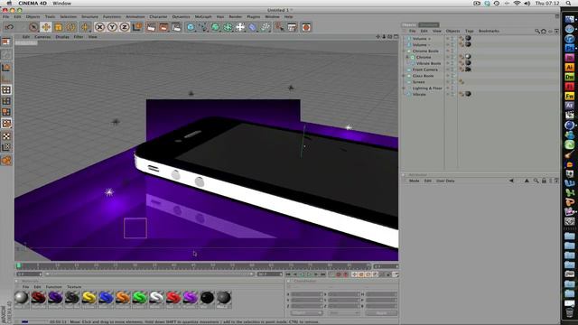Open the Plugins menu
This screenshot has width=578, height=325.
click(x=253, y=16)
